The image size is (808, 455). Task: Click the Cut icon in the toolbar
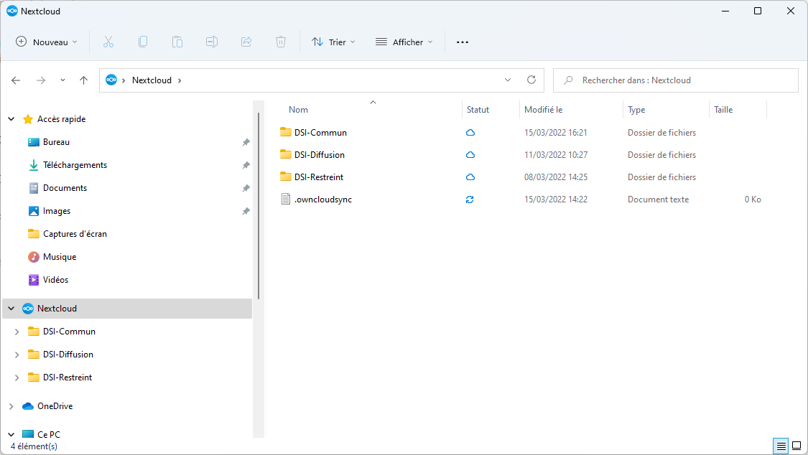[108, 42]
